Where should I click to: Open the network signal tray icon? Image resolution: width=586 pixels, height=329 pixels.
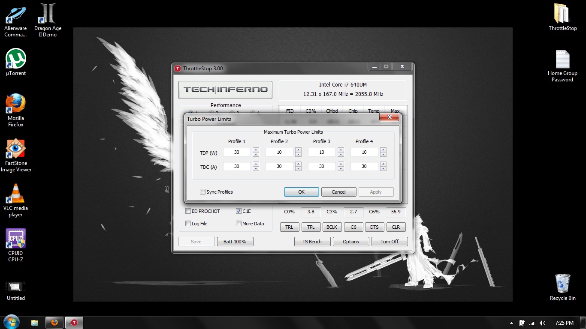(x=532, y=323)
